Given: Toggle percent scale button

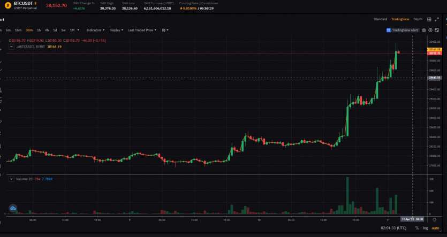Looking at the screenshot, I should point(417,228).
